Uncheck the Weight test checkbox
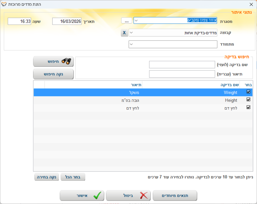This screenshot has width=257, height=204. [x=248, y=92]
